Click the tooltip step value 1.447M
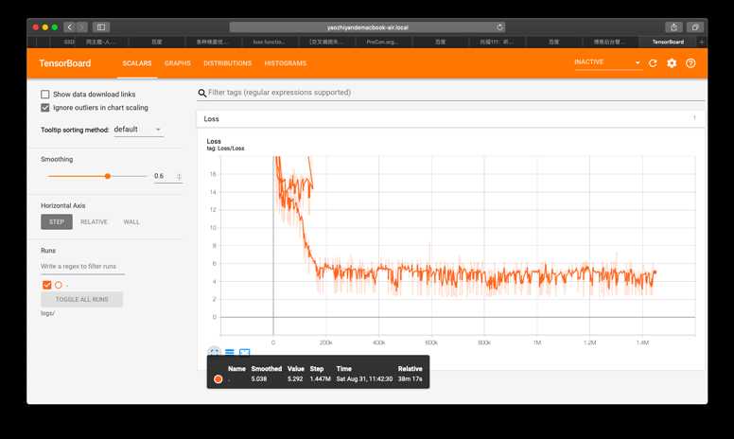 tap(321, 378)
